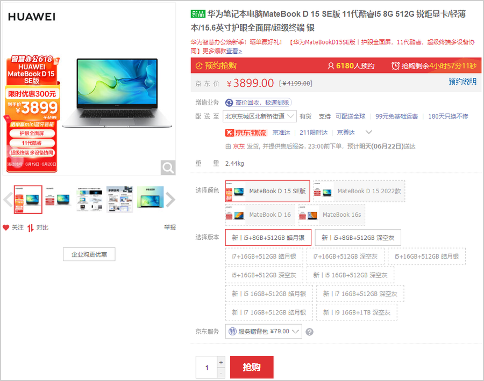Select MateBook D 15 2022款 option

[x=359, y=191]
